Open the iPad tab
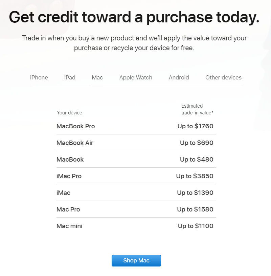Image resolution: width=271 pixels, height=276 pixels. [x=70, y=77]
